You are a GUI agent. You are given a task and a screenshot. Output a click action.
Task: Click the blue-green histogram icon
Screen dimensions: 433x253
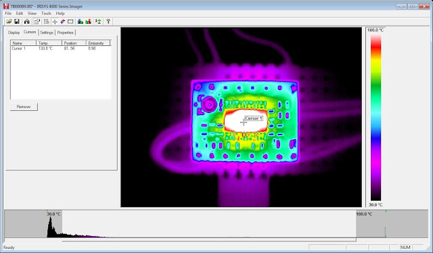click(81, 21)
